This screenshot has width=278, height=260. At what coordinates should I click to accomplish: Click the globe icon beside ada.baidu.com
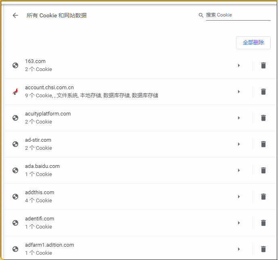click(15, 170)
